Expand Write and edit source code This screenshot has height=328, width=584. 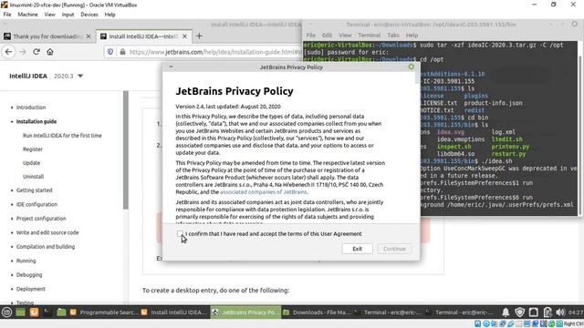click(x=47, y=233)
